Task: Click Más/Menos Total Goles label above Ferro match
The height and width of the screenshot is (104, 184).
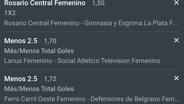Action: tap(39, 89)
